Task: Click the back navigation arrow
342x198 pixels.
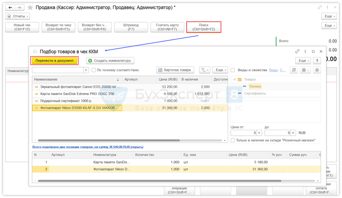Action: (10, 7)
